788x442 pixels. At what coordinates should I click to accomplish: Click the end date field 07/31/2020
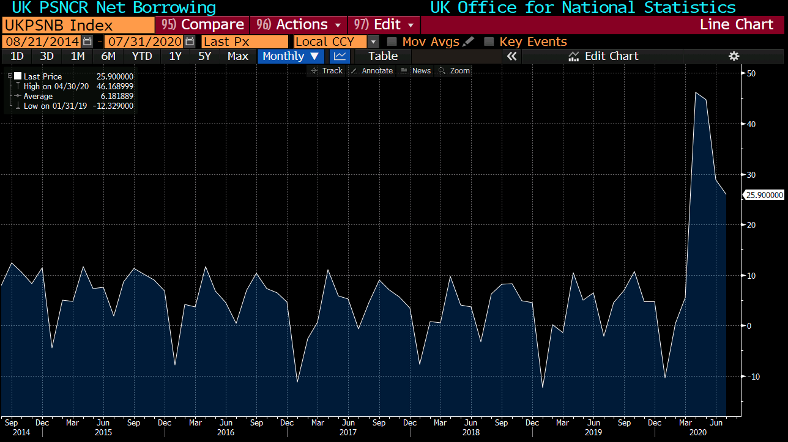pyautogui.click(x=144, y=42)
